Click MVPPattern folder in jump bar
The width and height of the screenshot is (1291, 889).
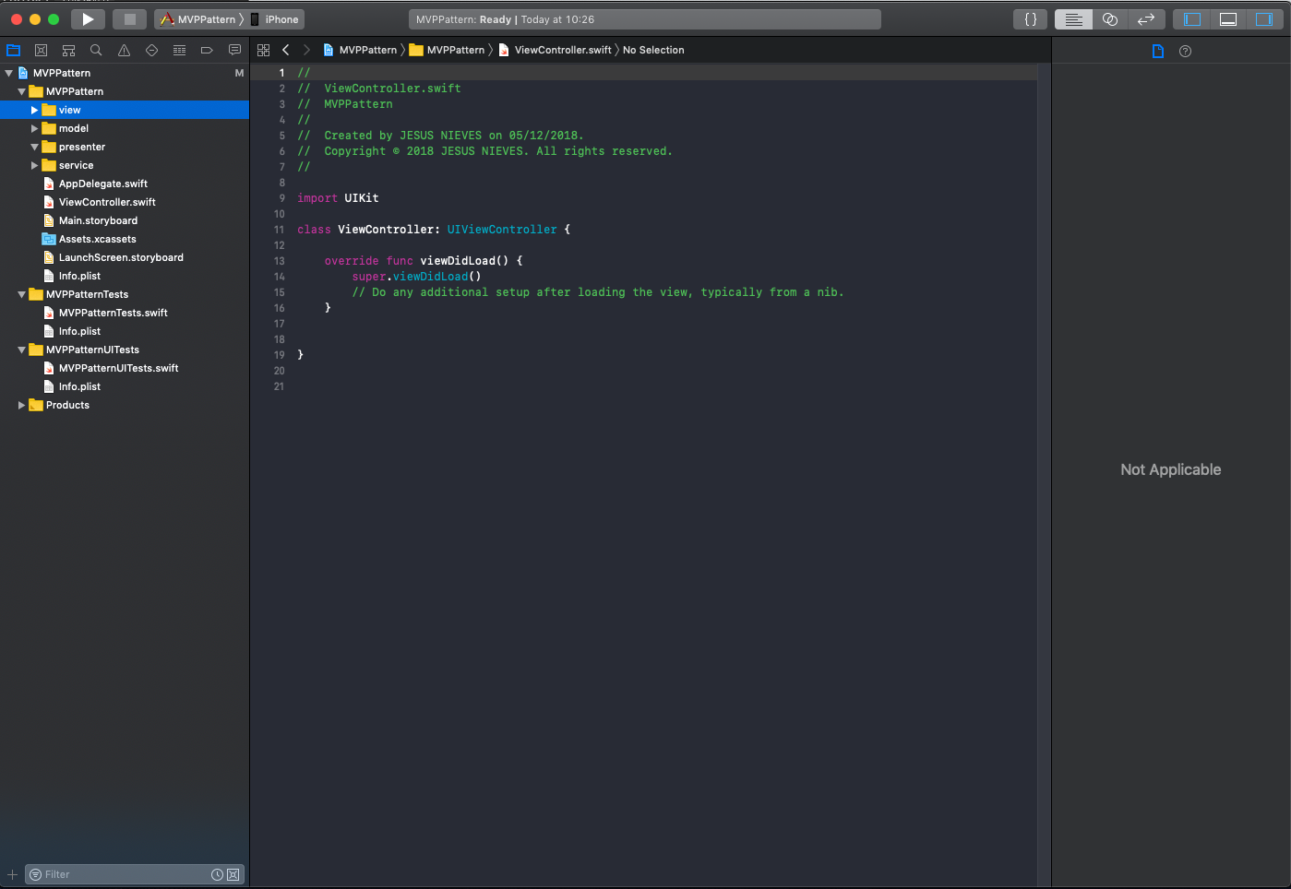[x=448, y=50]
